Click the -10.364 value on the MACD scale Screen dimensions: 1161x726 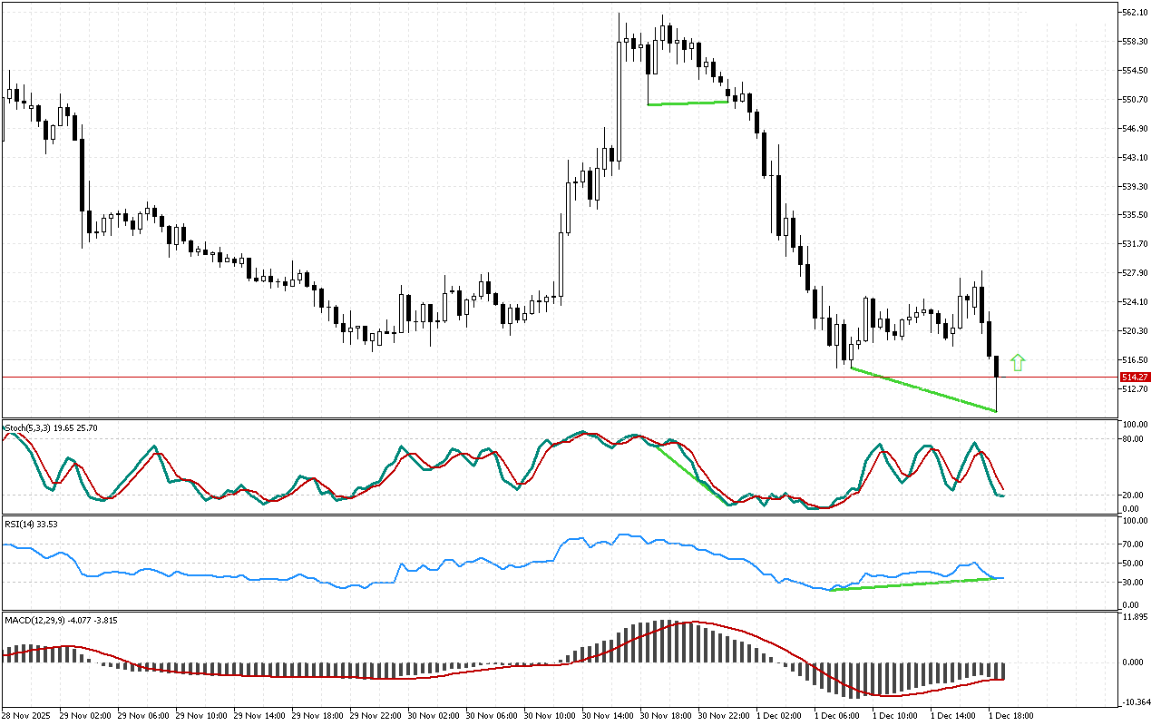[x=1135, y=702]
